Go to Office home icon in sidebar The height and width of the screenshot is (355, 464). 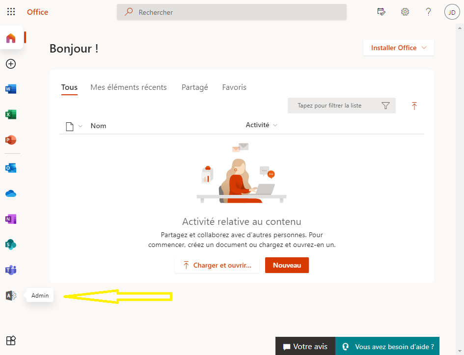[x=11, y=38]
